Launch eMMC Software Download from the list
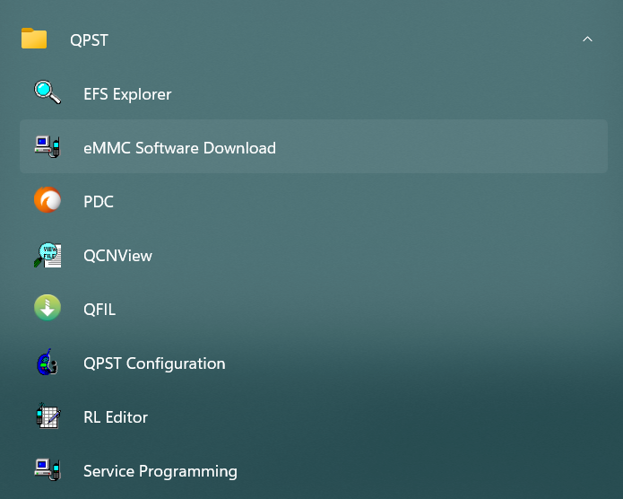Viewport: 623px width, 499px height. (x=179, y=148)
